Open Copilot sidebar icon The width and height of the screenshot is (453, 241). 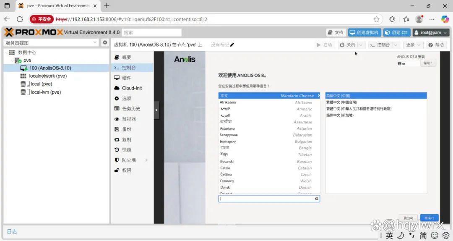coord(445,19)
